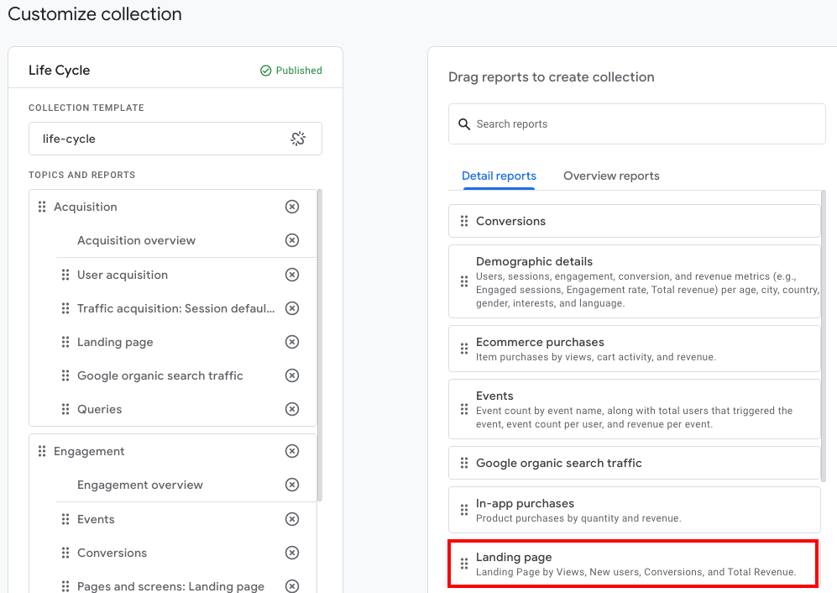Remove Conversions from the Engagement topic
837x593 pixels.
pos(292,553)
